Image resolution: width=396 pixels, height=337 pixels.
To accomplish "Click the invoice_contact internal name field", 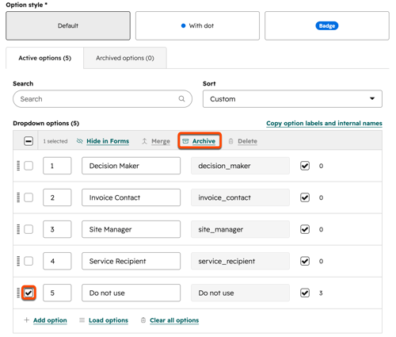I will pyautogui.click(x=240, y=197).
